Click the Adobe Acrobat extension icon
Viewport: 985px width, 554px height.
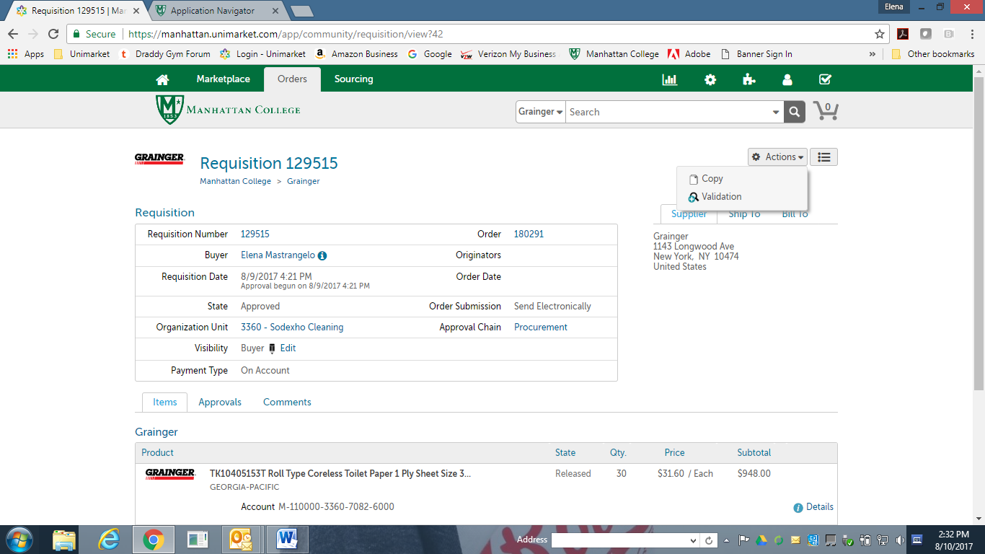click(x=903, y=34)
